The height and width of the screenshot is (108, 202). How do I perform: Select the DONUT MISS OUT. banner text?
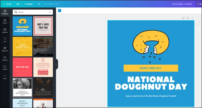[x=151, y=68]
